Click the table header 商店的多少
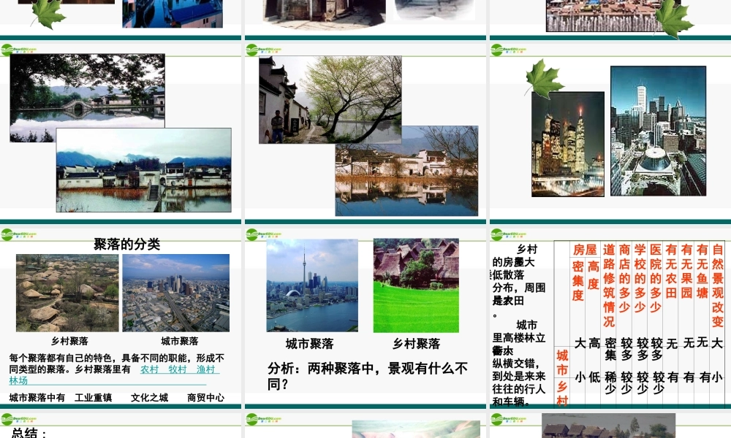 click(625, 278)
